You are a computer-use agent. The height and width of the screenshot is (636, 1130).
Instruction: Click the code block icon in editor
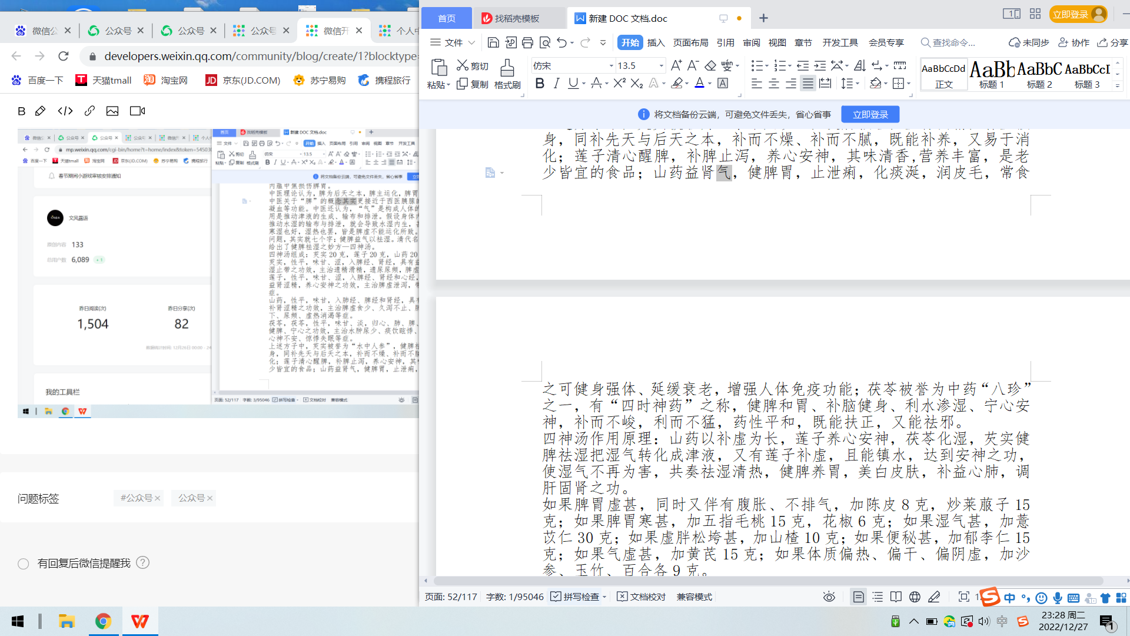tap(65, 111)
